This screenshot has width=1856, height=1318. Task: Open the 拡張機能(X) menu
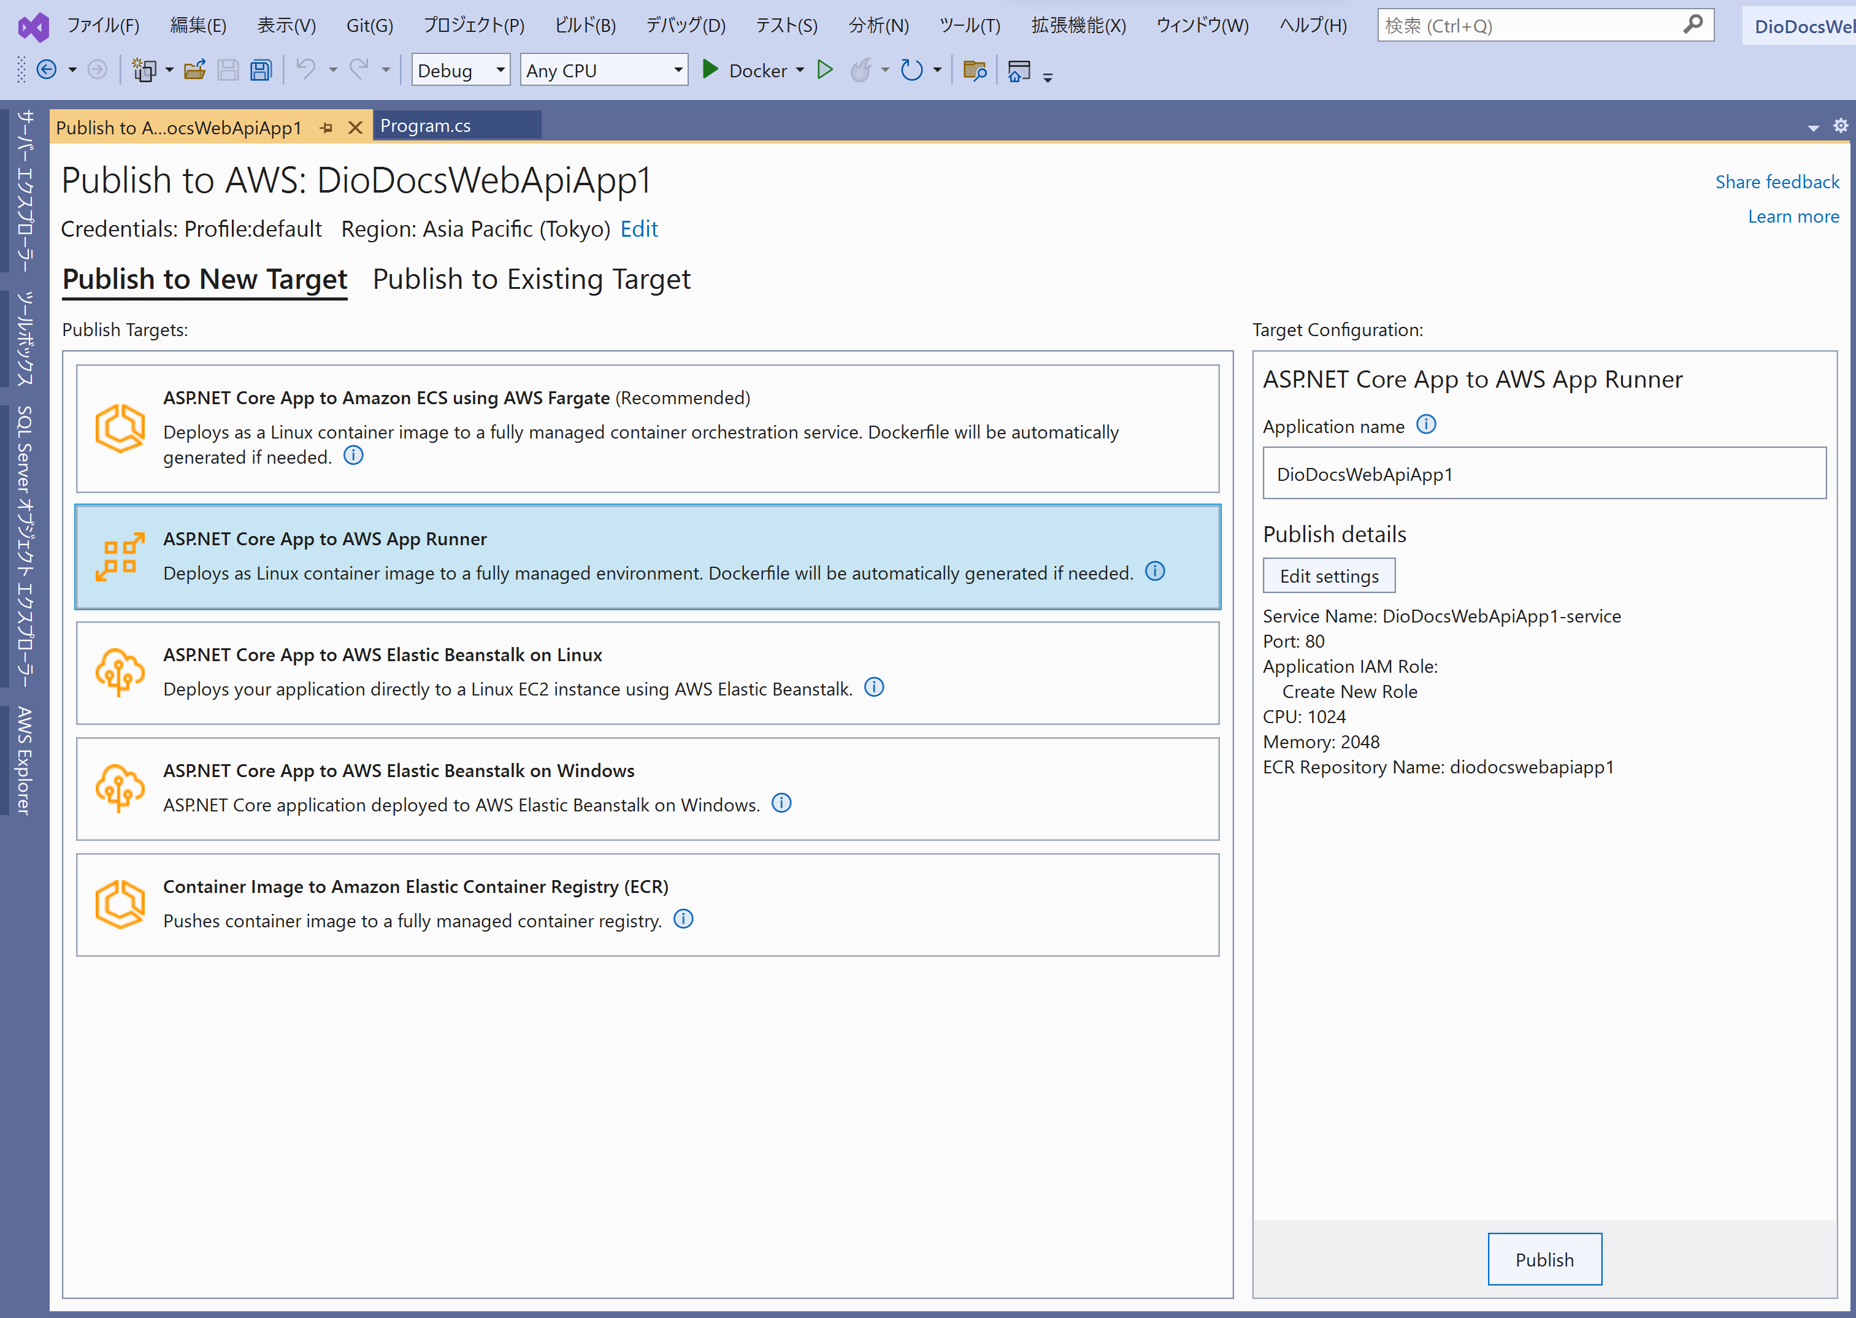coord(1078,26)
